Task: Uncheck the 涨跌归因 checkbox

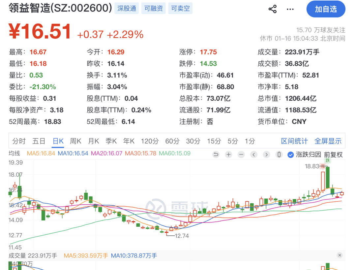Action: pyautogui.click(x=290, y=154)
